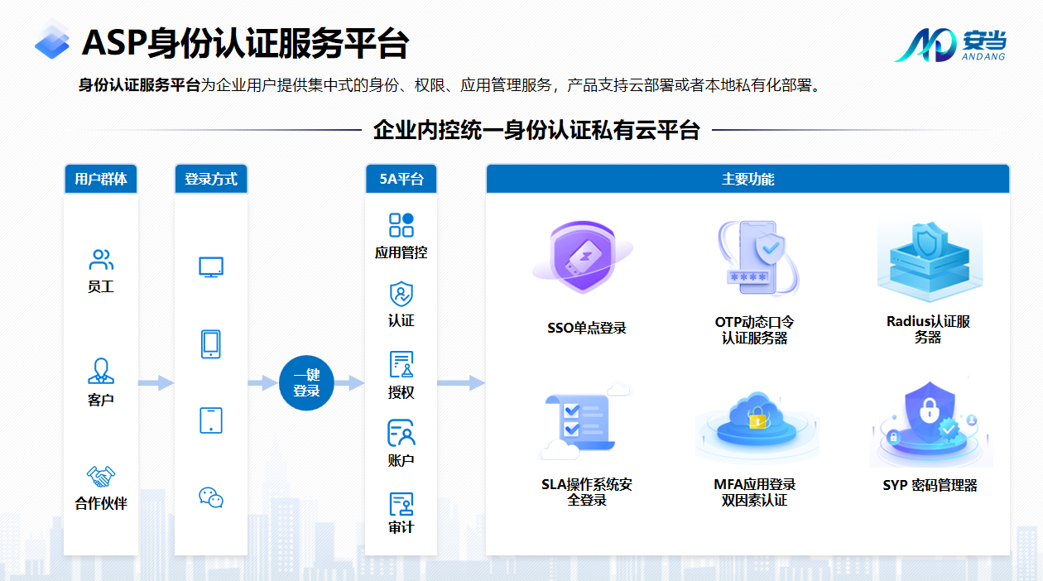The width and height of the screenshot is (1043, 581).
Task: Select the 主要功能 header bar
Action: click(x=747, y=179)
